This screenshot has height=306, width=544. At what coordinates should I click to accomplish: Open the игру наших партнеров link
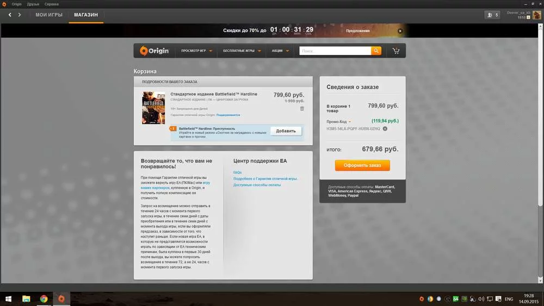click(175, 185)
